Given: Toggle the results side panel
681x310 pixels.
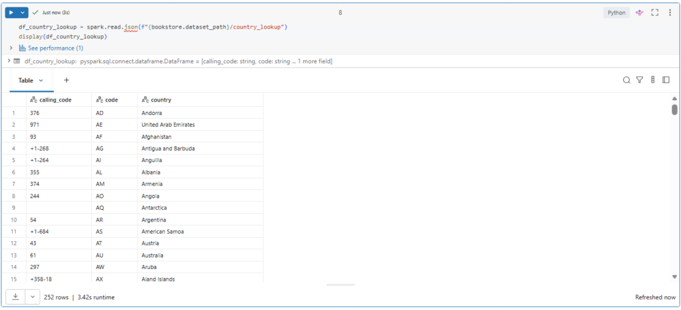Looking at the screenshot, I should tap(666, 80).
